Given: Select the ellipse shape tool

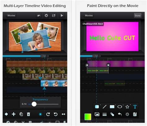Looking at the screenshot, I should (x=120, y=106).
